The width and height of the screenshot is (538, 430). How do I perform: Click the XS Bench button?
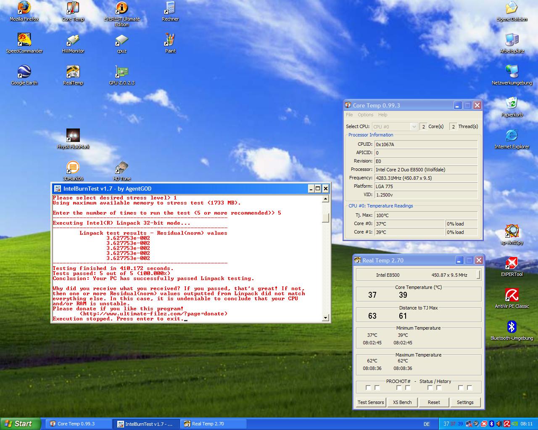click(x=402, y=402)
